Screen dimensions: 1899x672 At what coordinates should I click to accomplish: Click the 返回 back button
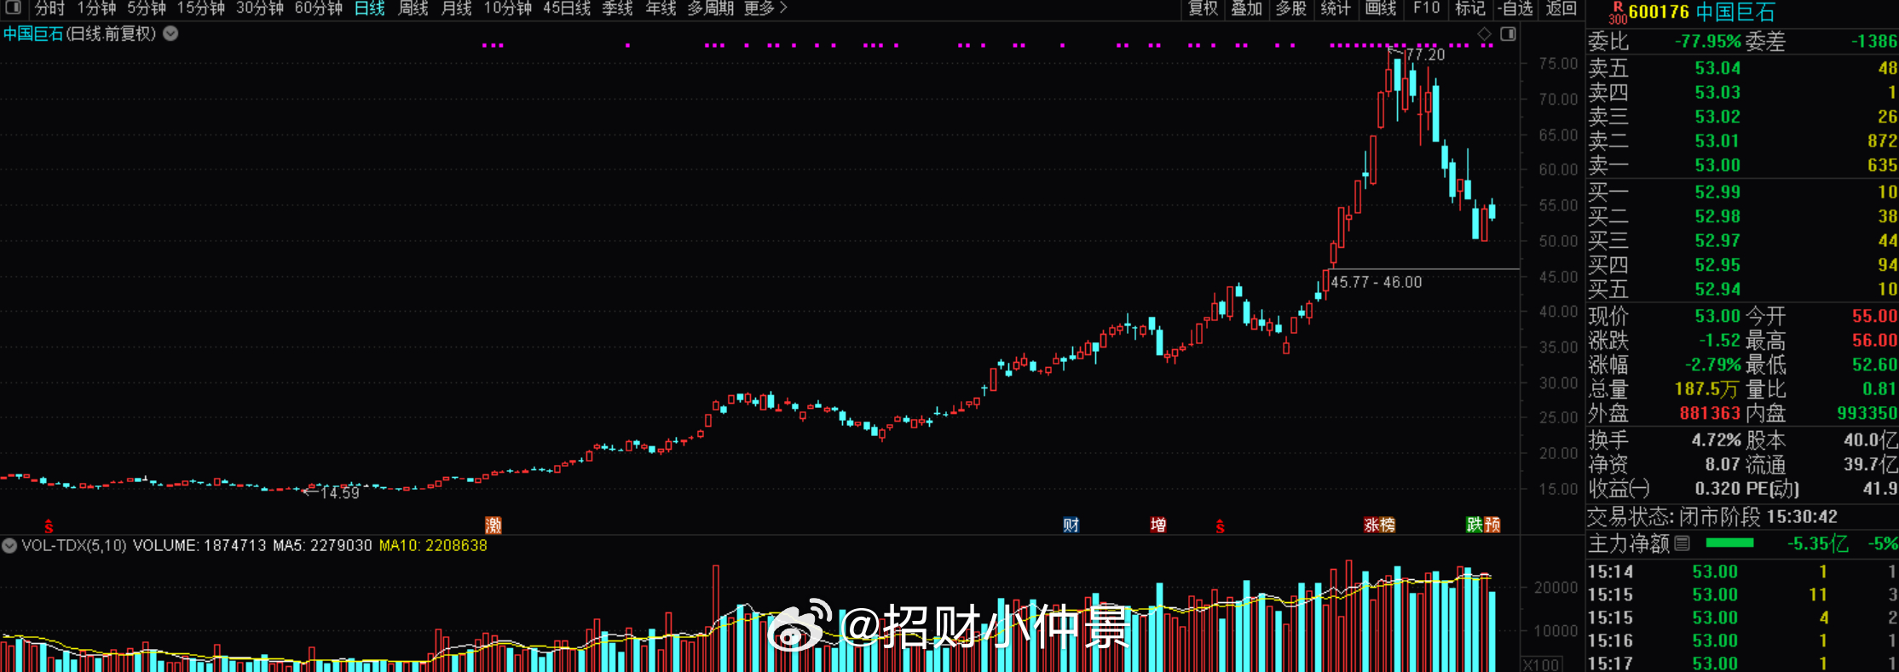coord(1561,9)
